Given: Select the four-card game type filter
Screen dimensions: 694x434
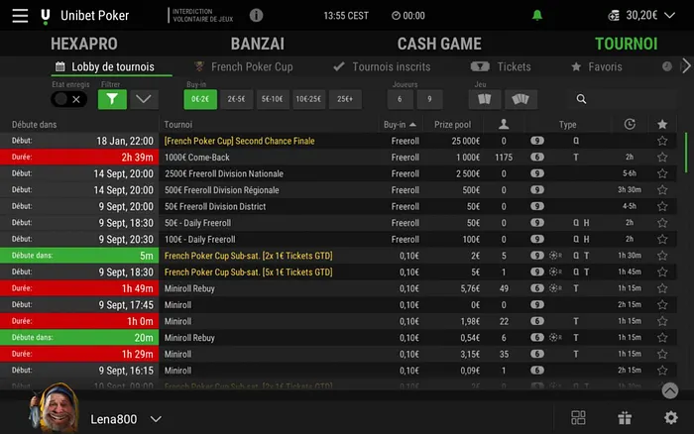Looking at the screenshot, I should (x=520, y=99).
